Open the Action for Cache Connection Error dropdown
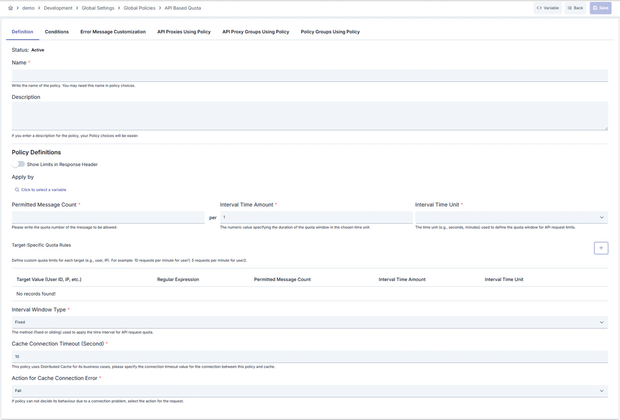 click(310, 391)
